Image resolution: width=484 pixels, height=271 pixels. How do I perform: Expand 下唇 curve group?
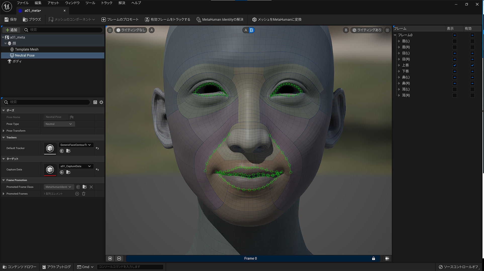399,71
